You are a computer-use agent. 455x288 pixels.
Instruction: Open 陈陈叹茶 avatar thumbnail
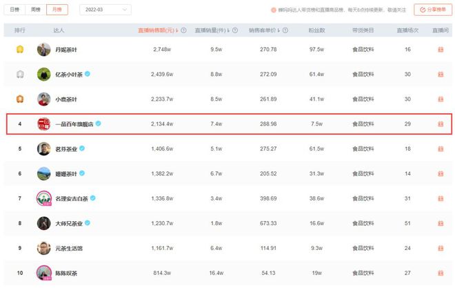[x=44, y=273]
